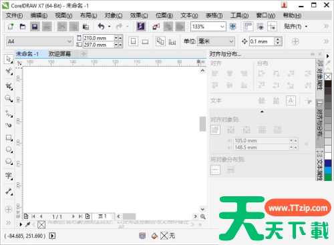Open the zoom level 133% dropdown
Image resolution: width=334 pixels, height=245 pixels.
pos(222,27)
